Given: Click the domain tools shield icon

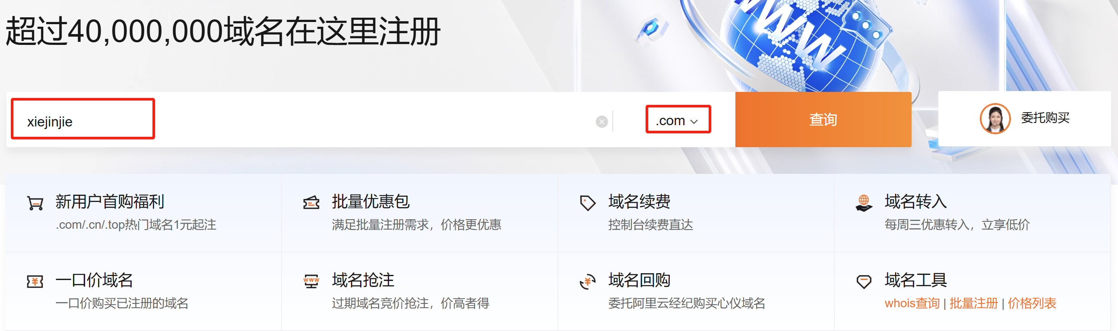Looking at the screenshot, I should coord(864,281).
